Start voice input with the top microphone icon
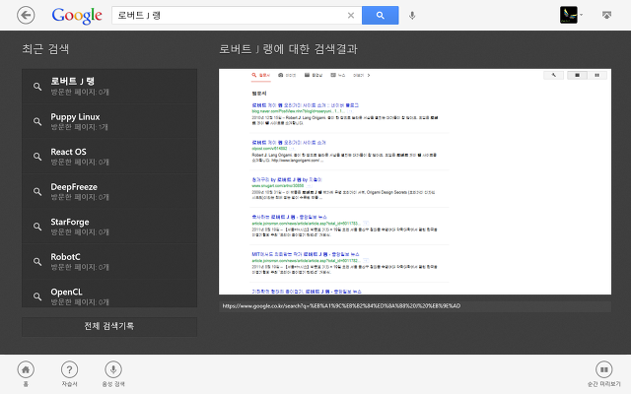 (x=412, y=16)
